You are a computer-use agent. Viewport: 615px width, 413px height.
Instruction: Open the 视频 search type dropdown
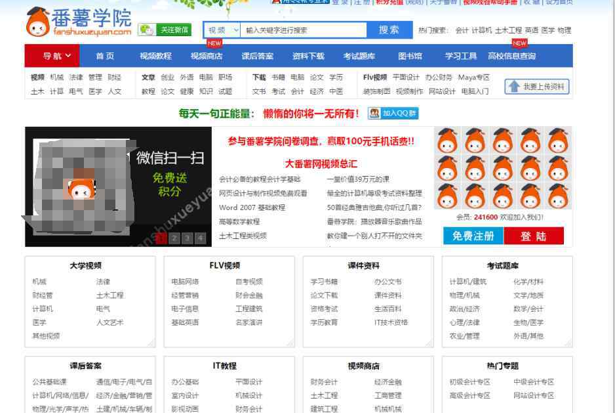tap(223, 30)
